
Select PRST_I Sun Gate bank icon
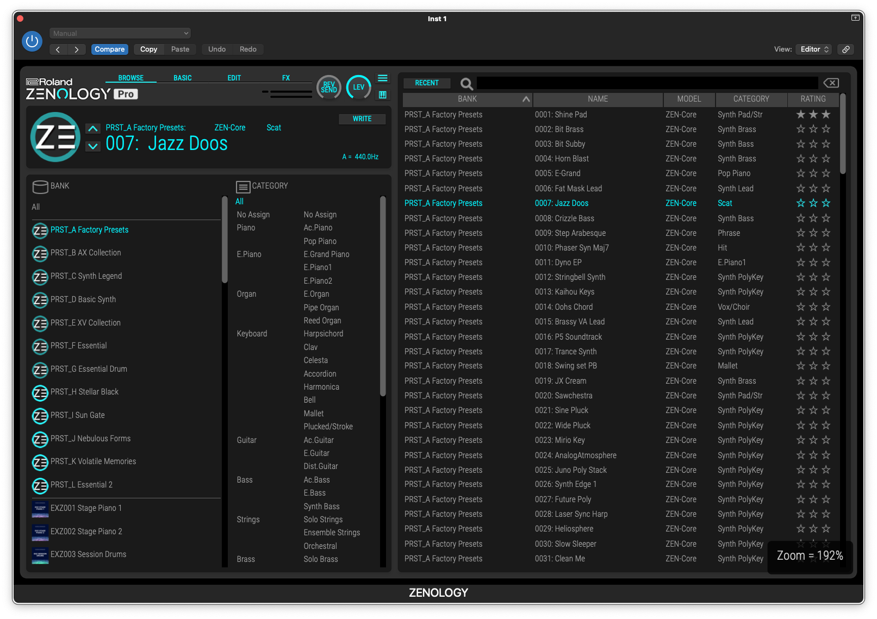point(40,416)
